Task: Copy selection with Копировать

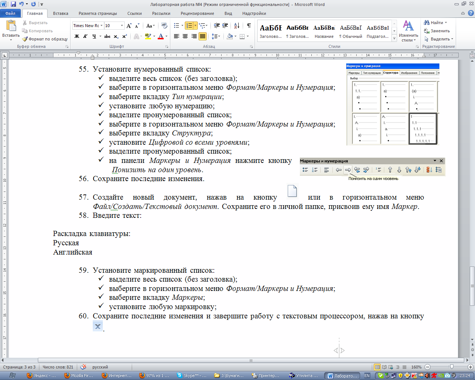Action: (37, 31)
